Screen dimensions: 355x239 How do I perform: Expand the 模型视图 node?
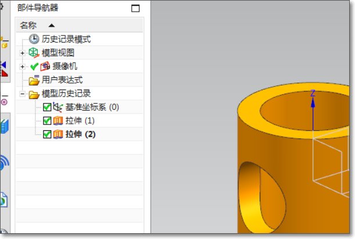pyautogui.click(x=22, y=53)
